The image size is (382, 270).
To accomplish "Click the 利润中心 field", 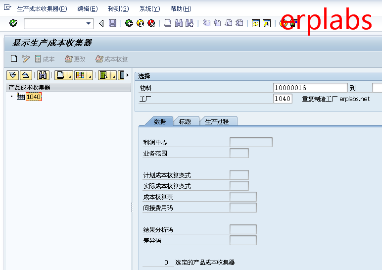I will click(x=251, y=142).
